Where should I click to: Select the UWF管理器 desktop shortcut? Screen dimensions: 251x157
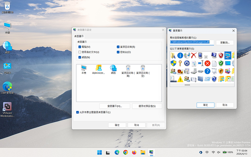tap(7, 88)
